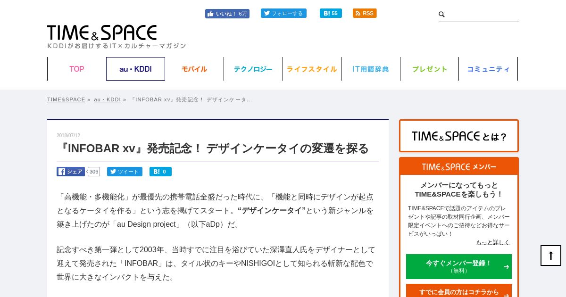Open the TIME&SPACEとは？ sidebar banner
The width and height of the screenshot is (566, 297).
459,136
